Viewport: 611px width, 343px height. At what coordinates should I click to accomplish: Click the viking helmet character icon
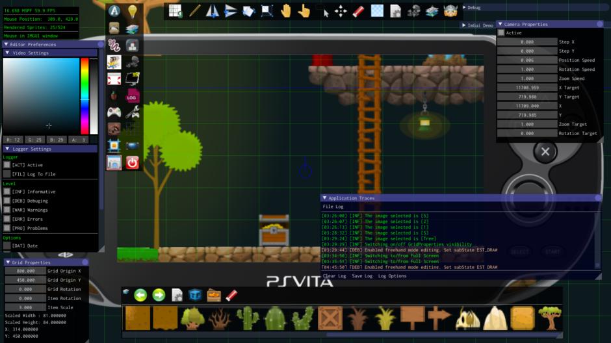(x=450, y=11)
